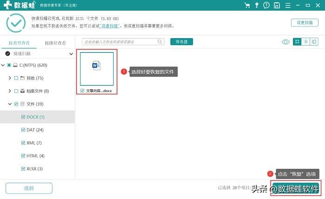Uncheck the 文章内容...docx file checkbox
This screenshot has height=199, width=325.
(82, 91)
